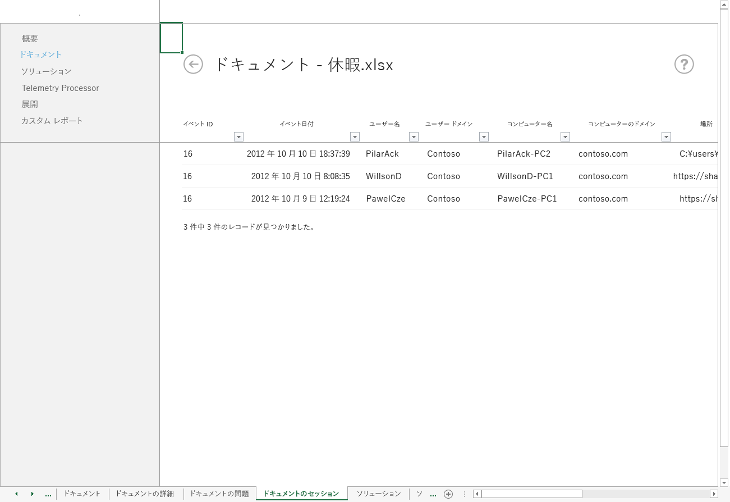Select date cell 2012 年 10 月 9 日 12:19:24
730x502 pixels.
tap(300, 199)
